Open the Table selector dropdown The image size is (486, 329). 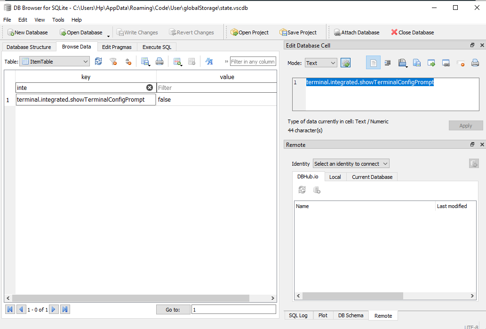86,61
